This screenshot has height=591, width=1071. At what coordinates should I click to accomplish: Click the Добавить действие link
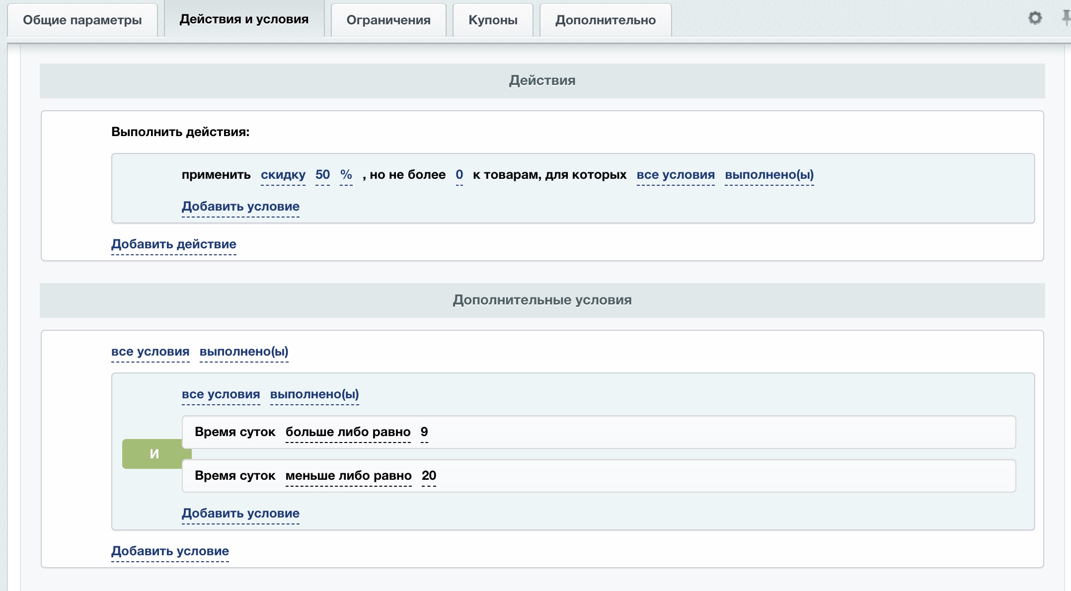click(174, 244)
